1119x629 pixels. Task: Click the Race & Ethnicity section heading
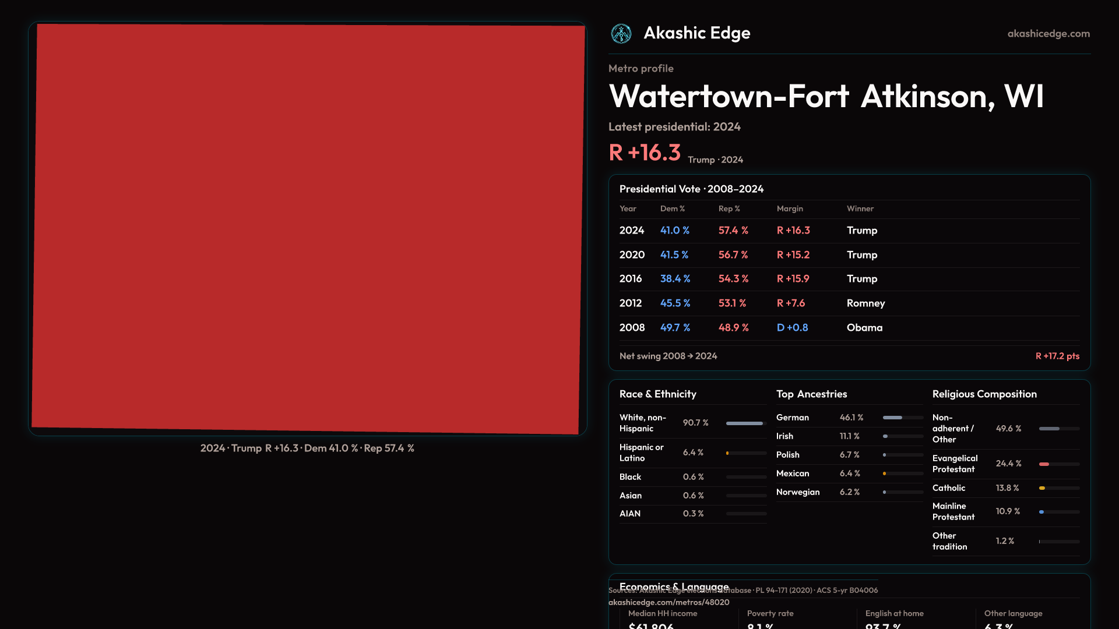657,394
